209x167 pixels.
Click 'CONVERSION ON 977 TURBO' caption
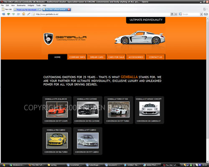pyautogui.click(x=118, y=121)
